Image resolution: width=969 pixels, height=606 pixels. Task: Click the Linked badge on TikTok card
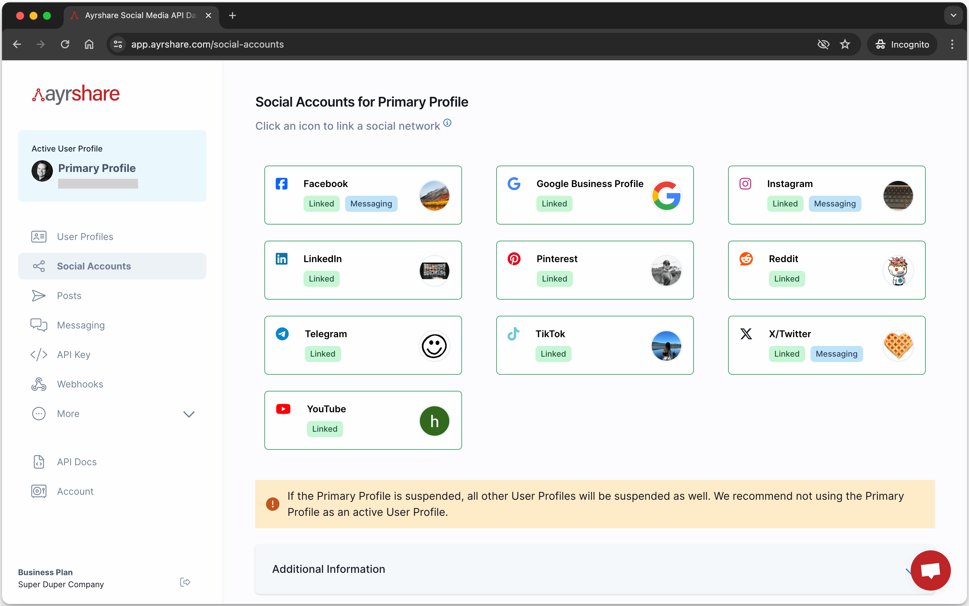[553, 354]
